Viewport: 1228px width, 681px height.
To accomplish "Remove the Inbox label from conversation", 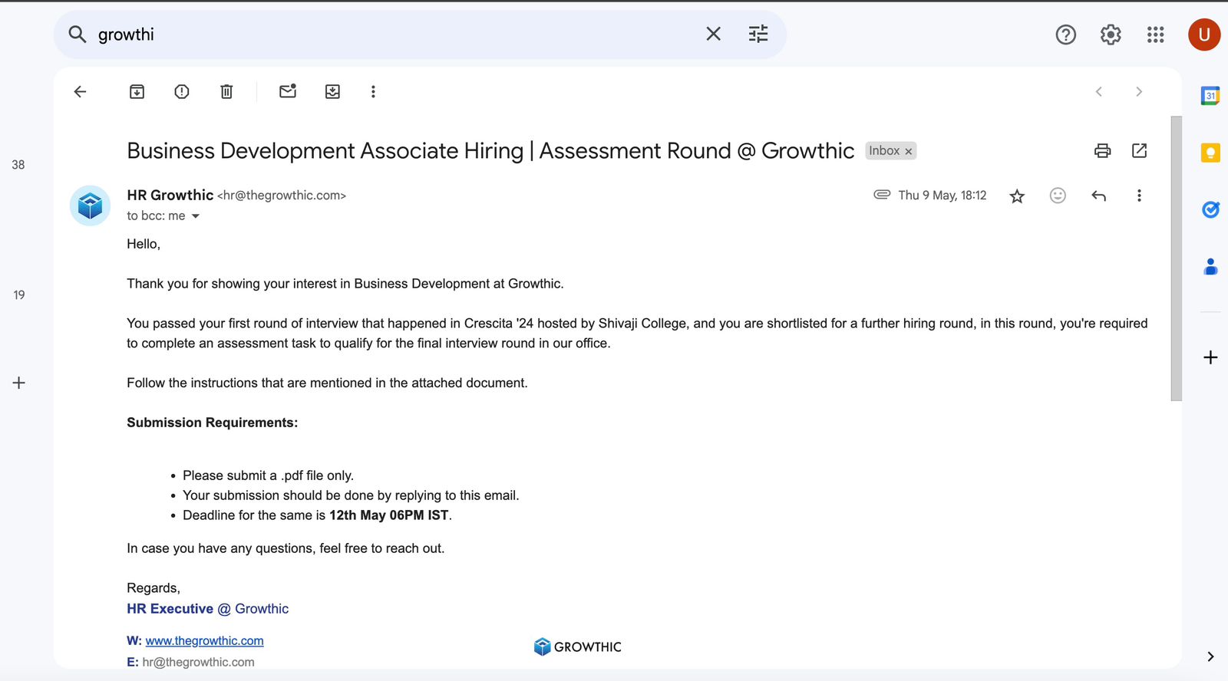I will (x=909, y=152).
